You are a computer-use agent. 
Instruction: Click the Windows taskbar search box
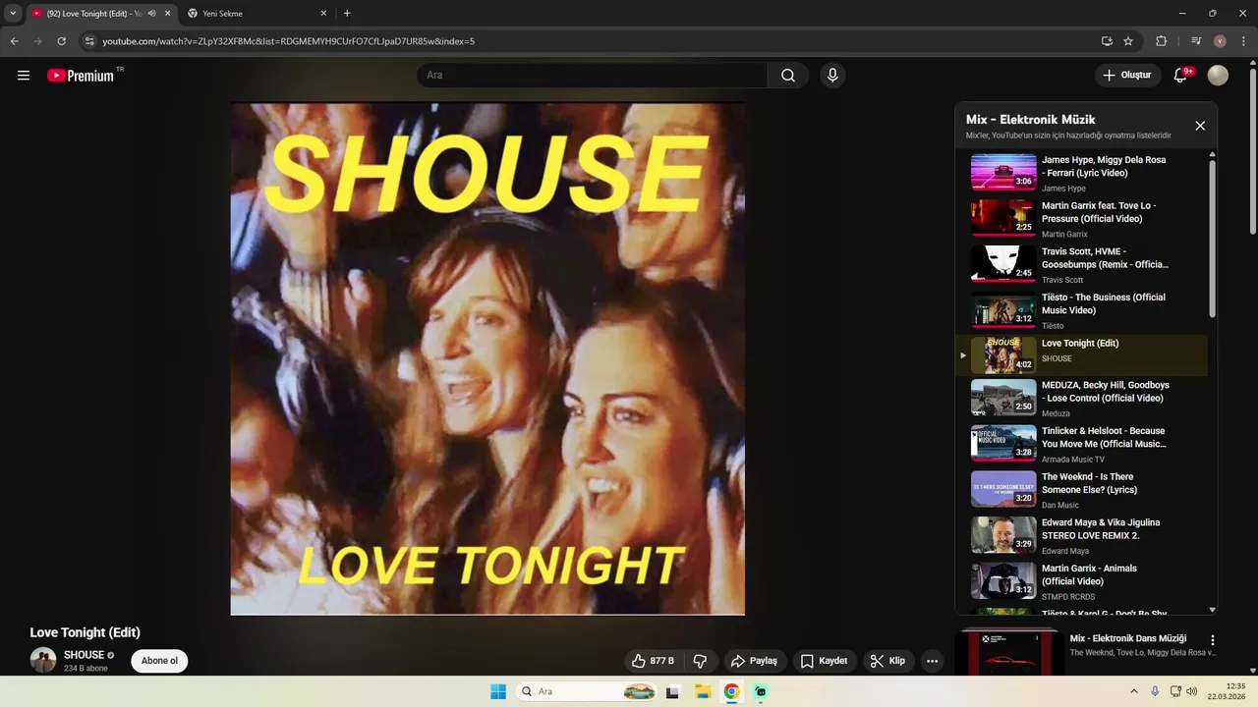coord(588,691)
